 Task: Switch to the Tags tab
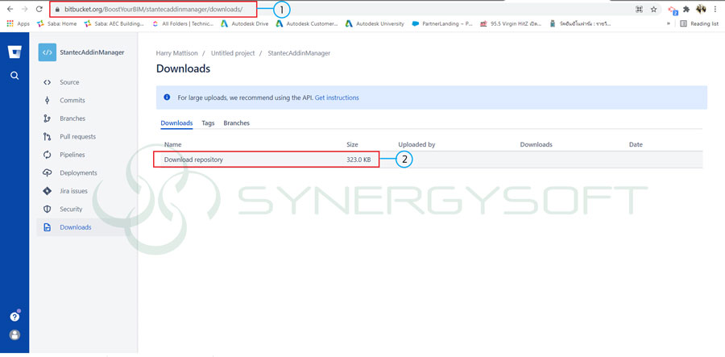[208, 123]
